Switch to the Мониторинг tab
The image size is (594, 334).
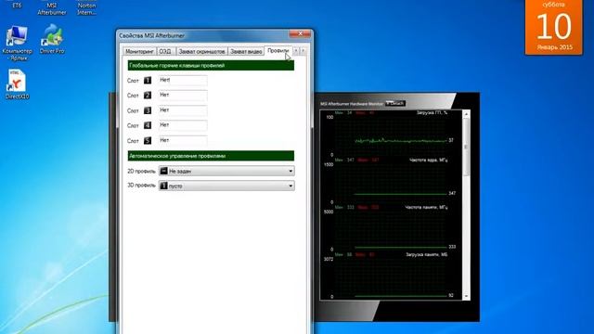[139, 51]
